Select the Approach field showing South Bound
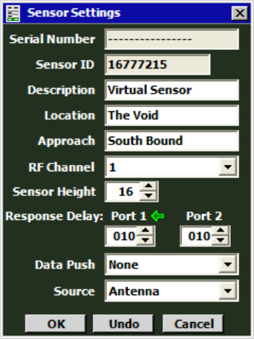Image resolution: width=254 pixels, height=339 pixels. click(172, 141)
